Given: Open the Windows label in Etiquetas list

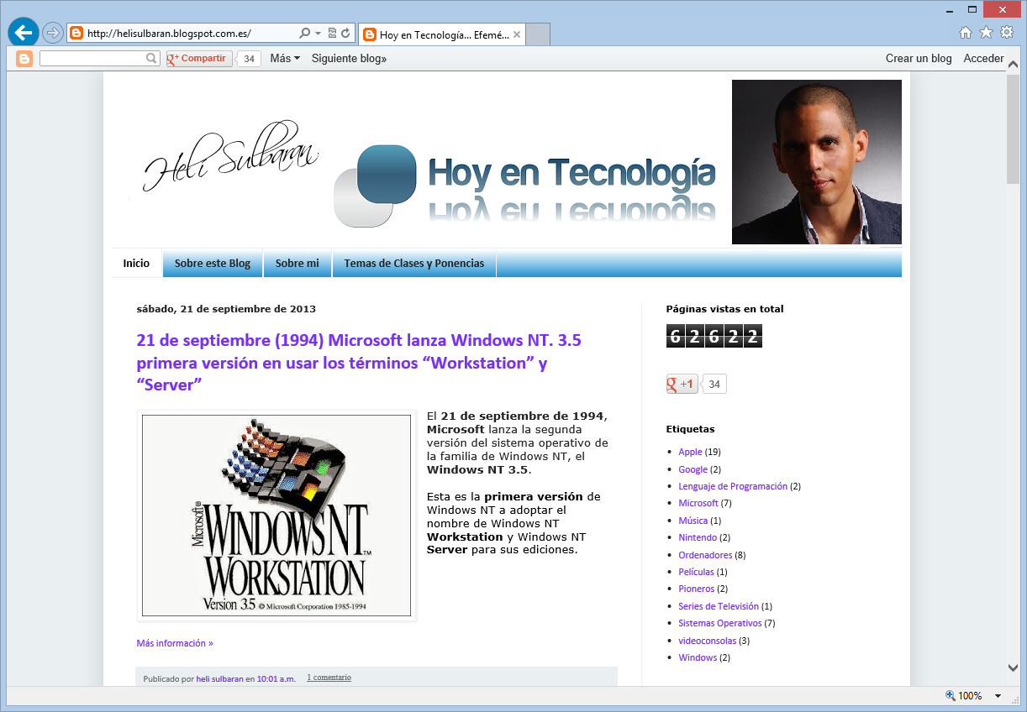Looking at the screenshot, I should pyautogui.click(x=698, y=657).
